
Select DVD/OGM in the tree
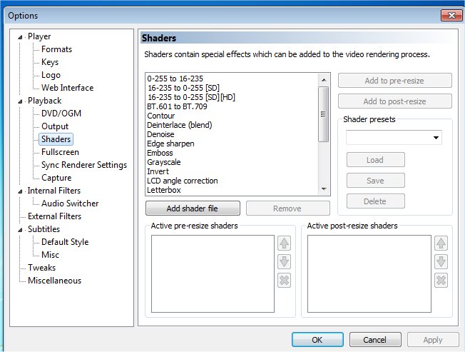(61, 114)
